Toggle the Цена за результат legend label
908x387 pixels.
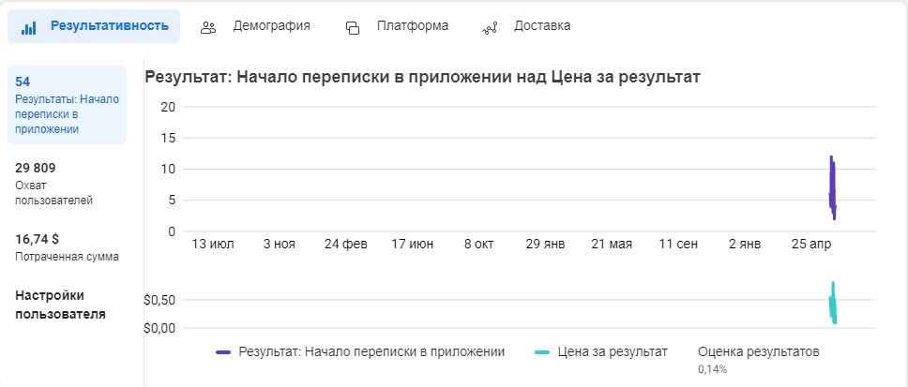613,351
